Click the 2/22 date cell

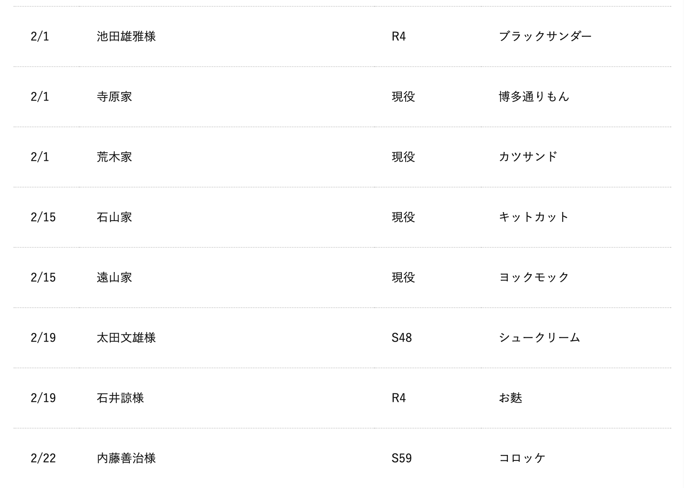click(43, 458)
